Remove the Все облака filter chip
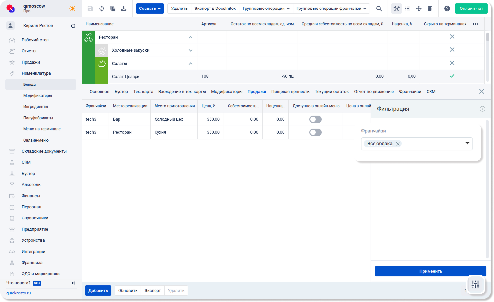494x302 pixels. tap(397, 144)
